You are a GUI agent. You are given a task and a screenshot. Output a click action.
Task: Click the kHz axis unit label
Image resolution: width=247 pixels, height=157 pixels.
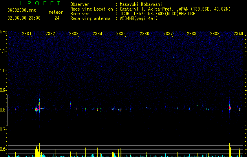(x=4, y=32)
